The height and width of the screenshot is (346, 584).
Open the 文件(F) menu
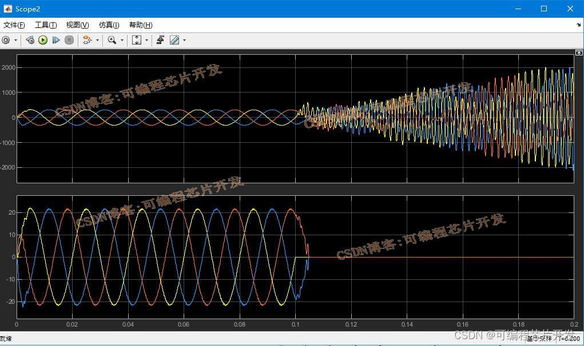tap(14, 25)
